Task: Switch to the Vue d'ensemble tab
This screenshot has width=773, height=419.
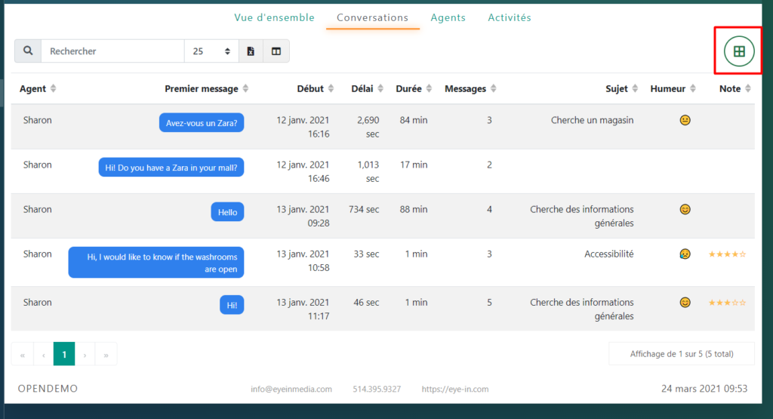Action: (x=274, y=17)
